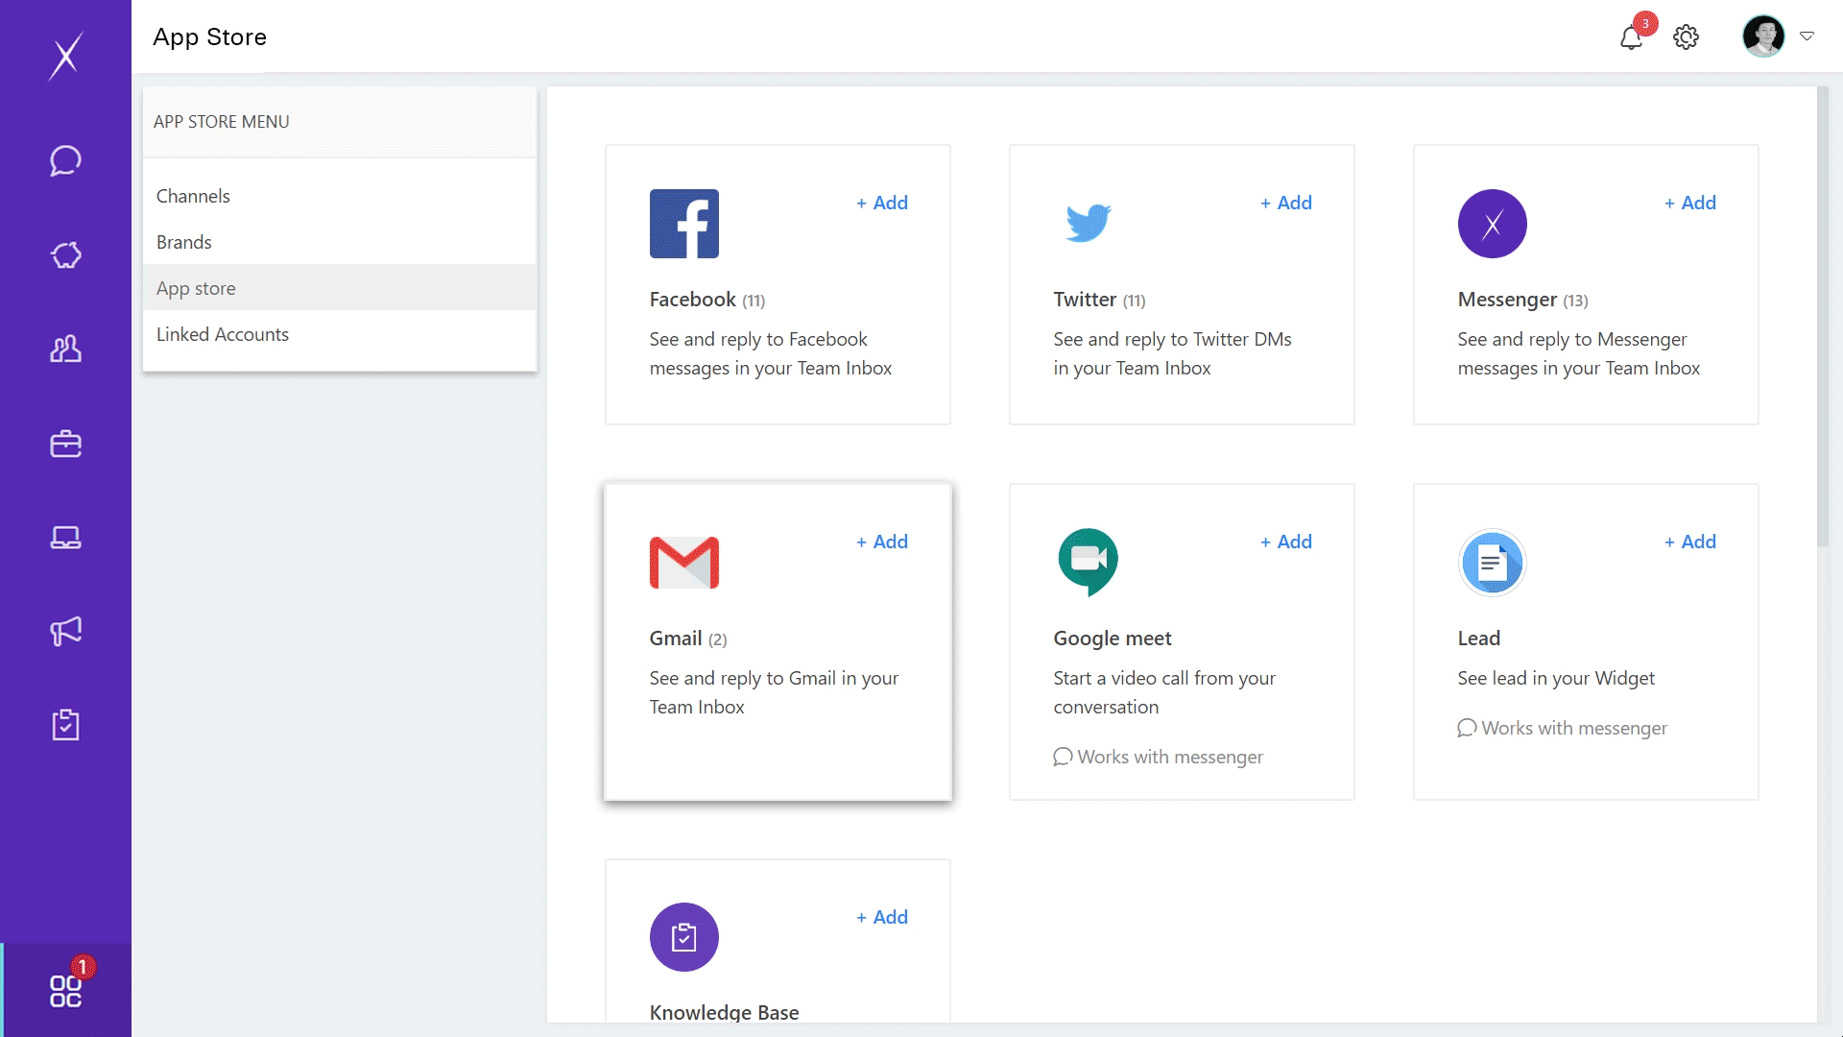1843x1037 pixels.
Task: Open the conversations chat bubble icon
Action: 65,160
